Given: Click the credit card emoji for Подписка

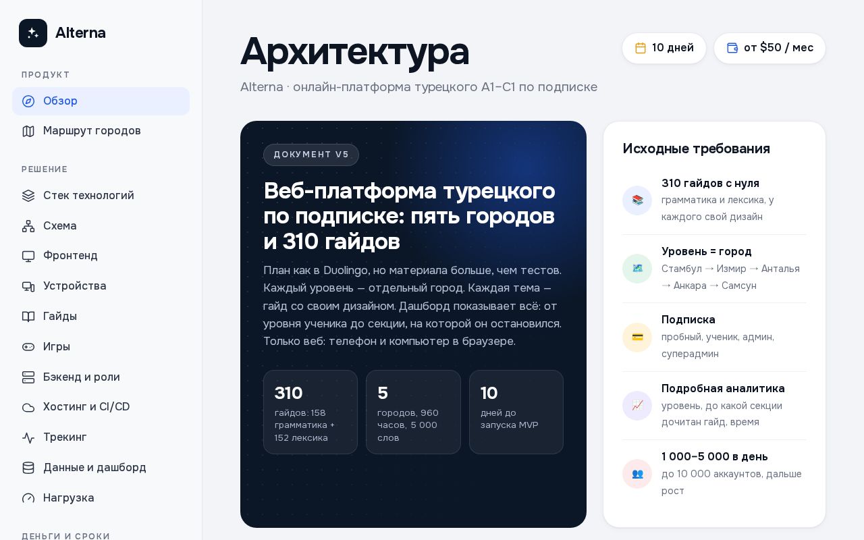Looking at the screenshot, I should point(637,337).
